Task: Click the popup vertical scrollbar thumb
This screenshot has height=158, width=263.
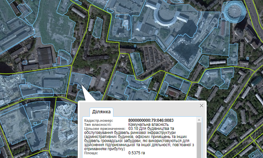Action: [x=200, y=139]
